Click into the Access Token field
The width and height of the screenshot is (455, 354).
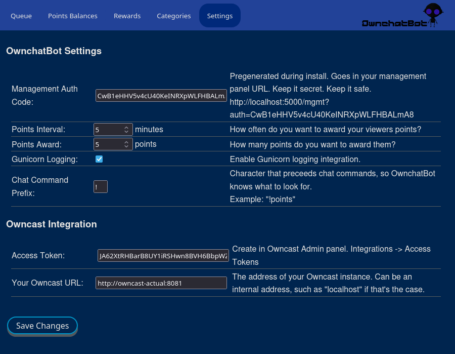click(163, 255)
